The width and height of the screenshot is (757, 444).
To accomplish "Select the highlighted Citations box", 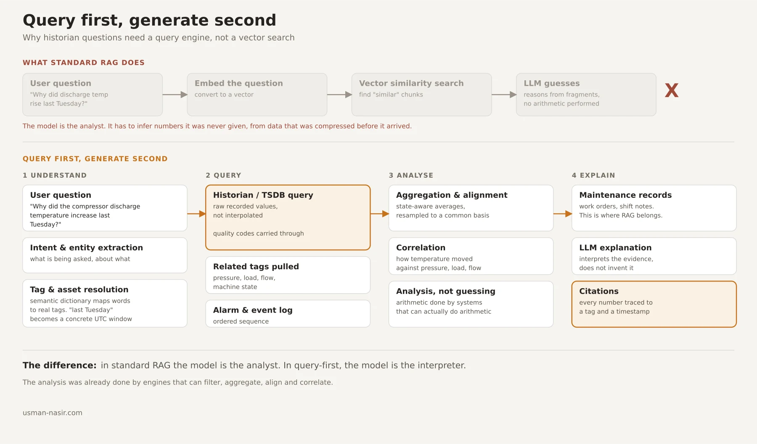I will pyautogui.click(x=654, y=304).
